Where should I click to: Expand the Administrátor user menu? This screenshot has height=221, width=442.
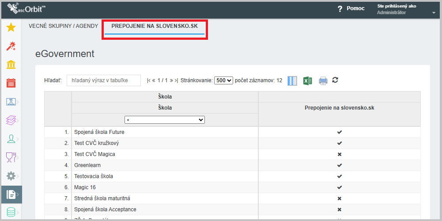433,13
